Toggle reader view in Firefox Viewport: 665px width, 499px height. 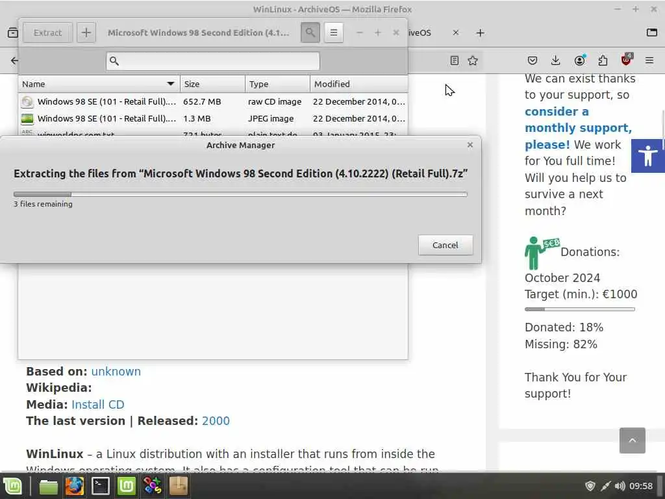[x=454, y=60]
